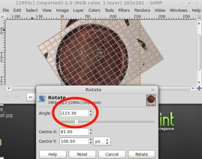This screenshot has height=159, width=202.
Task: Increase the Angle value with up arrow
Action: click(x=91, y=112)
